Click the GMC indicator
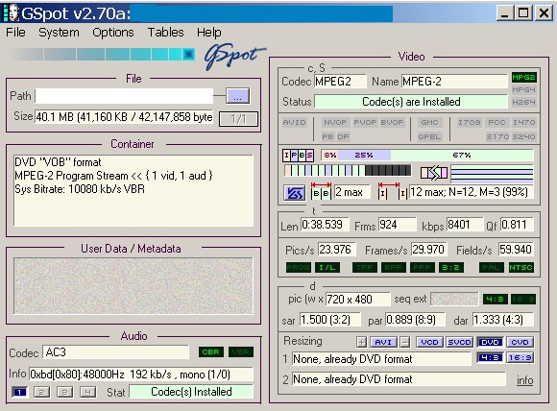 tap(429, 122)
